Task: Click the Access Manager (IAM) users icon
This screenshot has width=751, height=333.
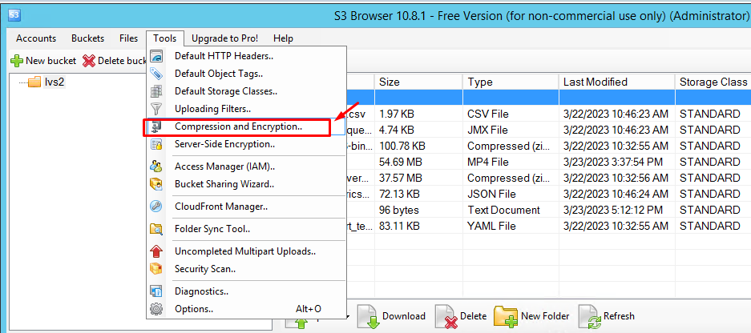Action: 156,166
